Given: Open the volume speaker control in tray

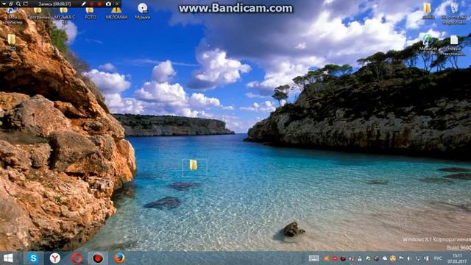Looking at the screenshot, I should (x=409, y=258).
